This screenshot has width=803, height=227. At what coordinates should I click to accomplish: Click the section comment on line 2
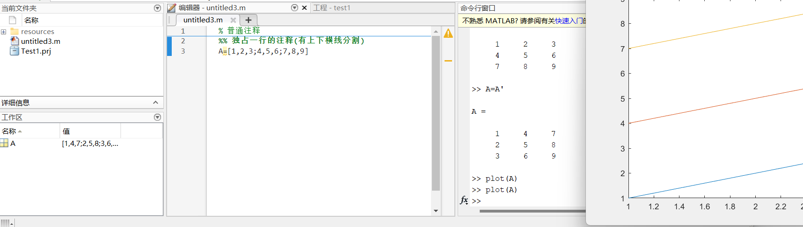pos(292,41)
